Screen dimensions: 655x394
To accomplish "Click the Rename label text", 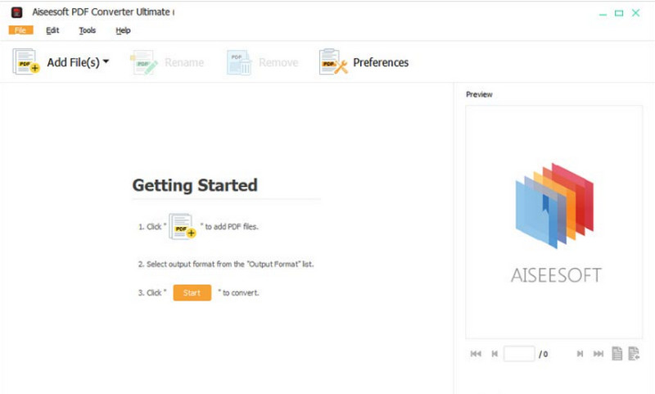I will tap(184, 62).
